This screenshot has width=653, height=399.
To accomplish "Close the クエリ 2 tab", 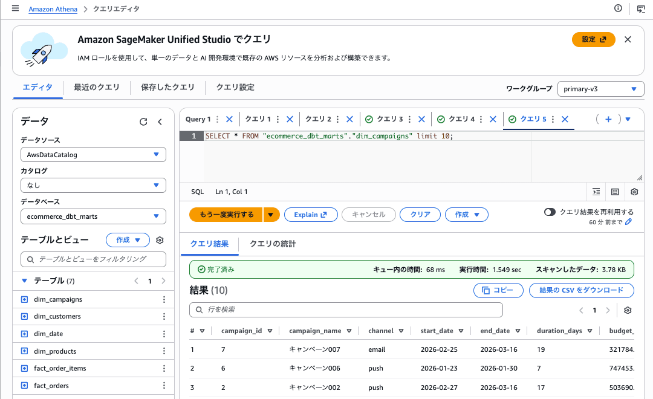I will (350, 119).
